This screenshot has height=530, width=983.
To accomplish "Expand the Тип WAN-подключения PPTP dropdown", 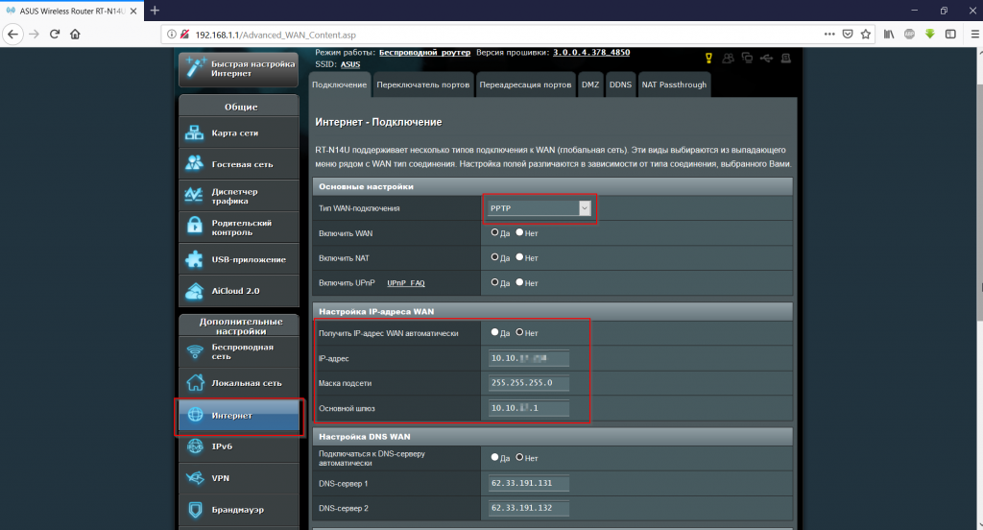I will tap(539, 208).
